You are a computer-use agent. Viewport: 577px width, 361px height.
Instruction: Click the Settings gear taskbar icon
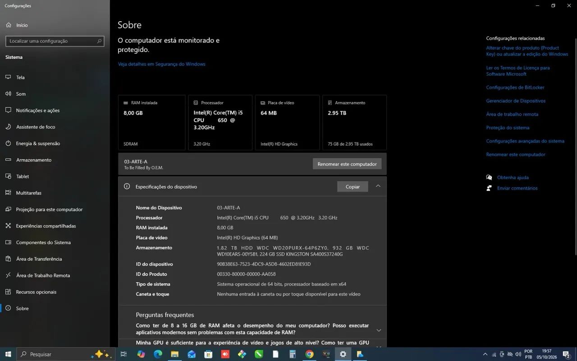[343, 354]
